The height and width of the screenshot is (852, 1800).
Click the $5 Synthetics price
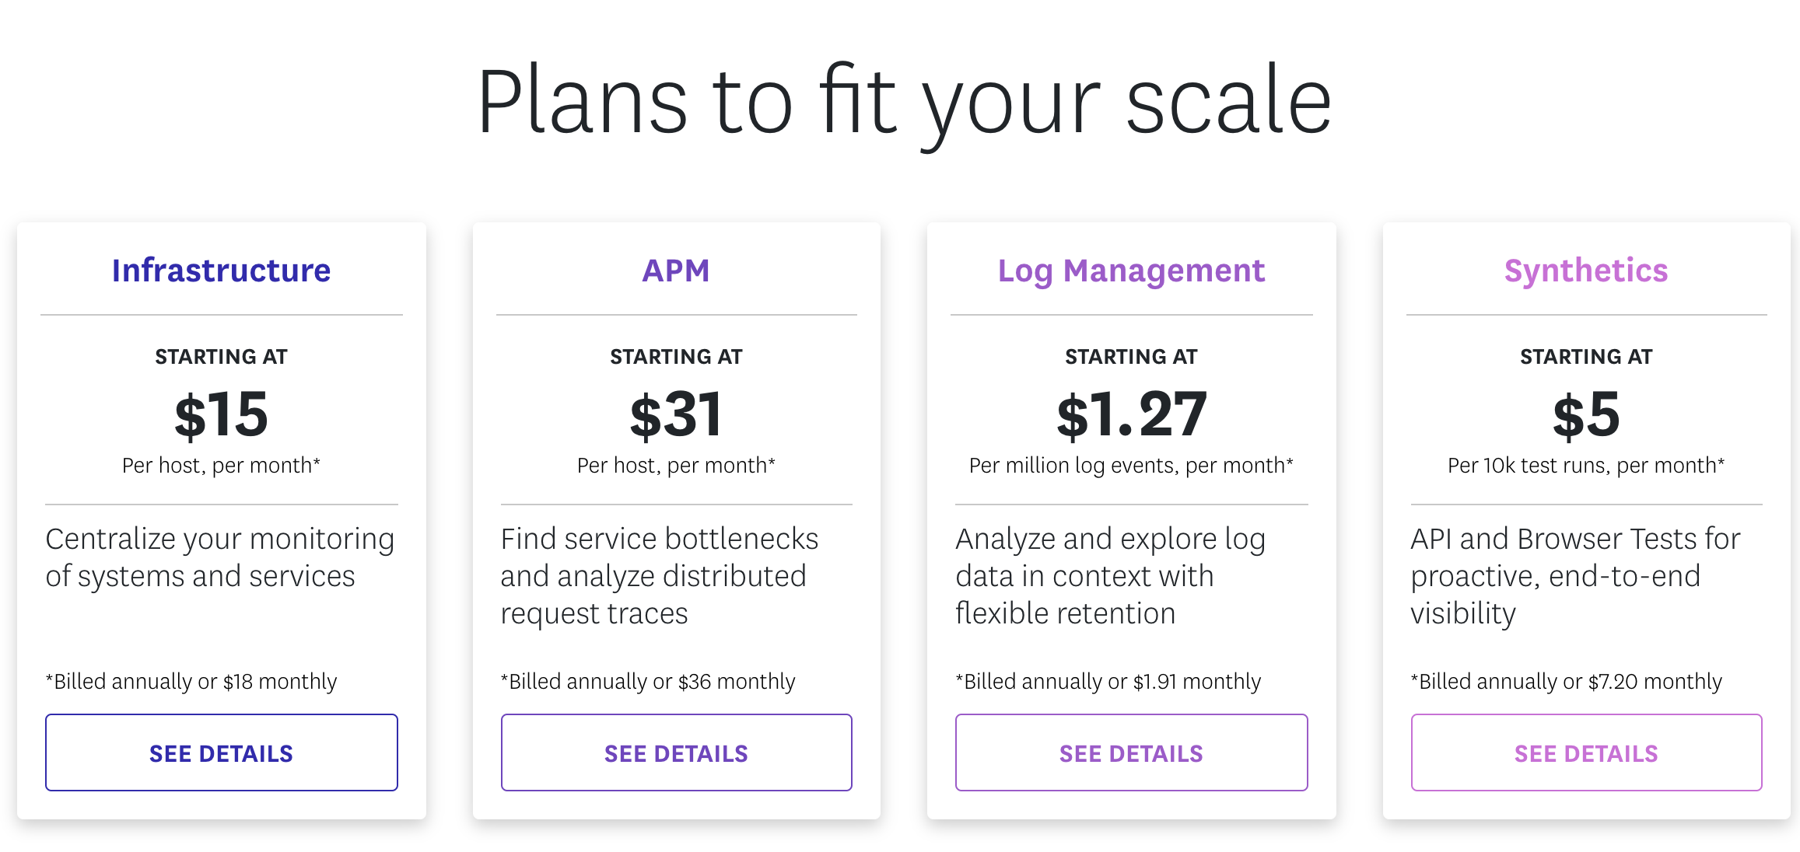pos(1586,414)
